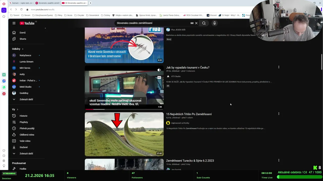Open more options for Turecko & Sýrie video
Screen dimensions: 323x181
point(279,160)
